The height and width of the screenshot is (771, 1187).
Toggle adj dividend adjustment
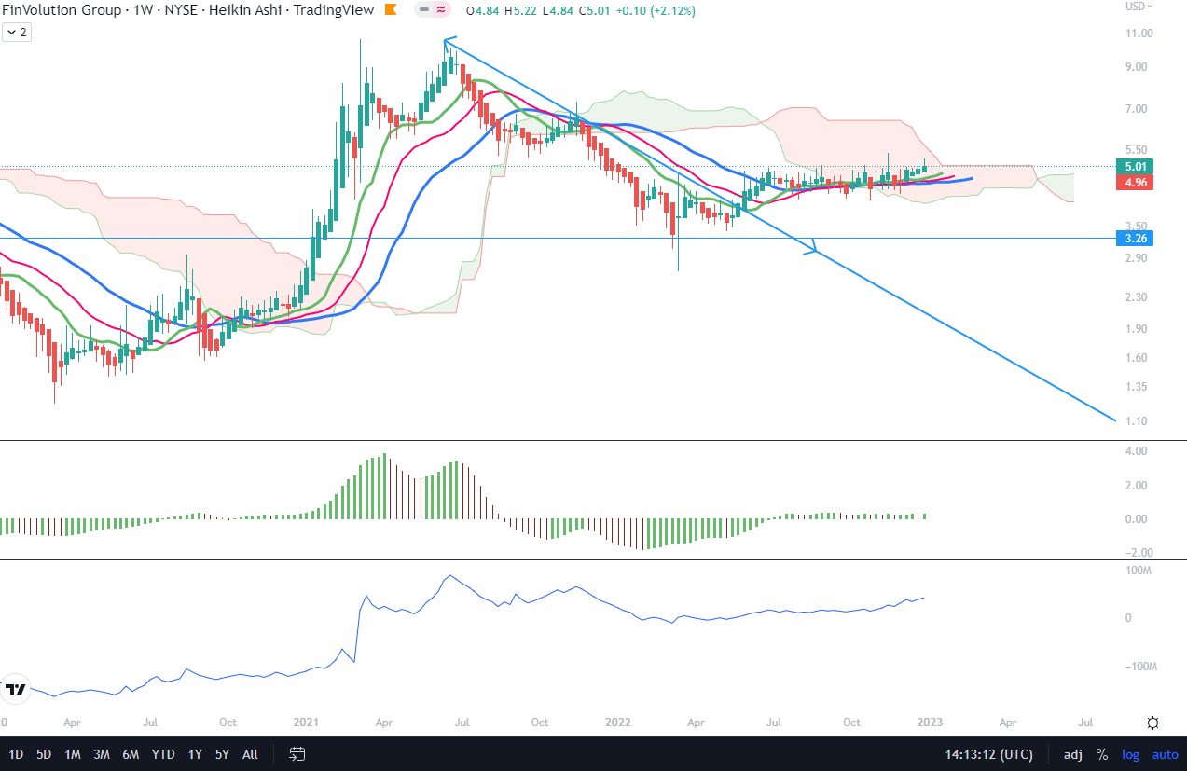tap(1073, 754)
